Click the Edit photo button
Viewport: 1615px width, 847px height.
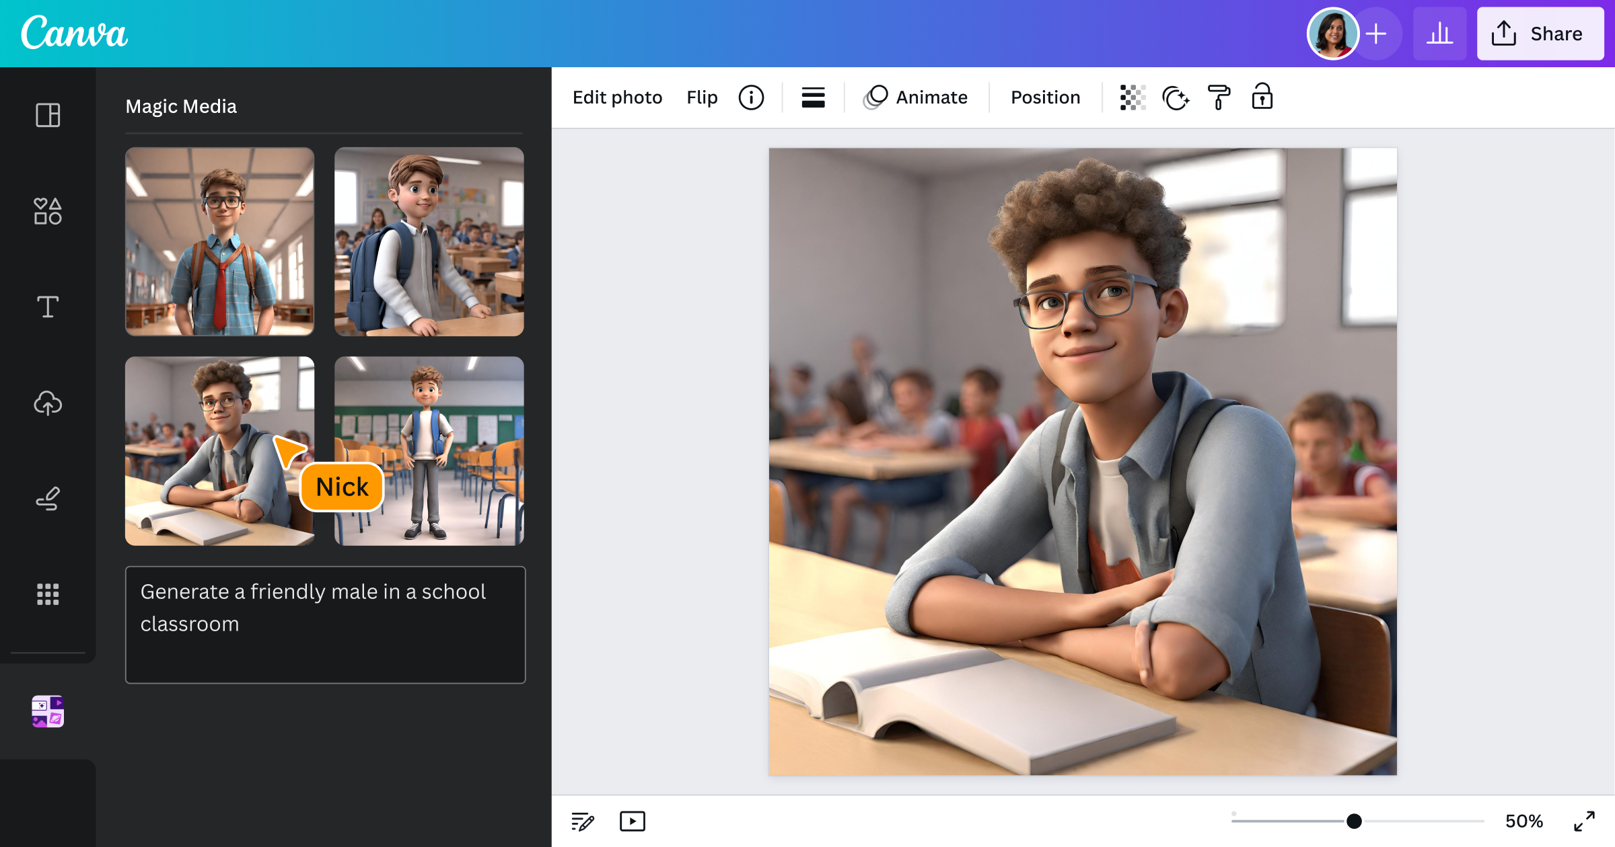[x=618, y=97]
